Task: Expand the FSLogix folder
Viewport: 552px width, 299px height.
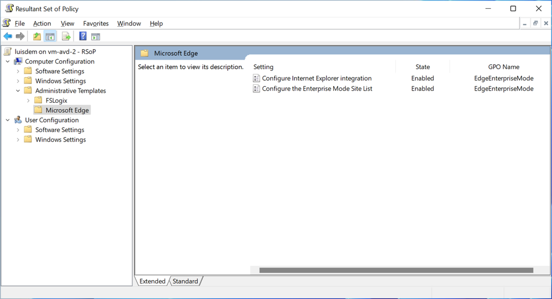Action: coord(29,101)
